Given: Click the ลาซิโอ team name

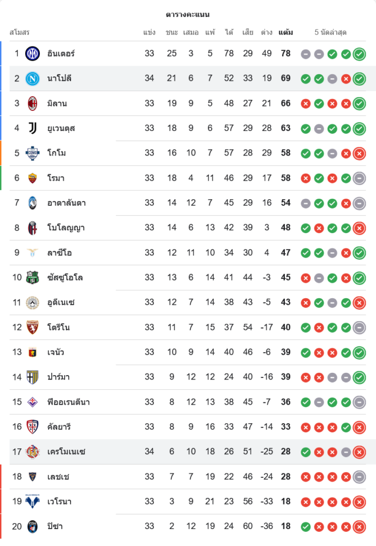Looking at the screenshot, I should 60,253.
